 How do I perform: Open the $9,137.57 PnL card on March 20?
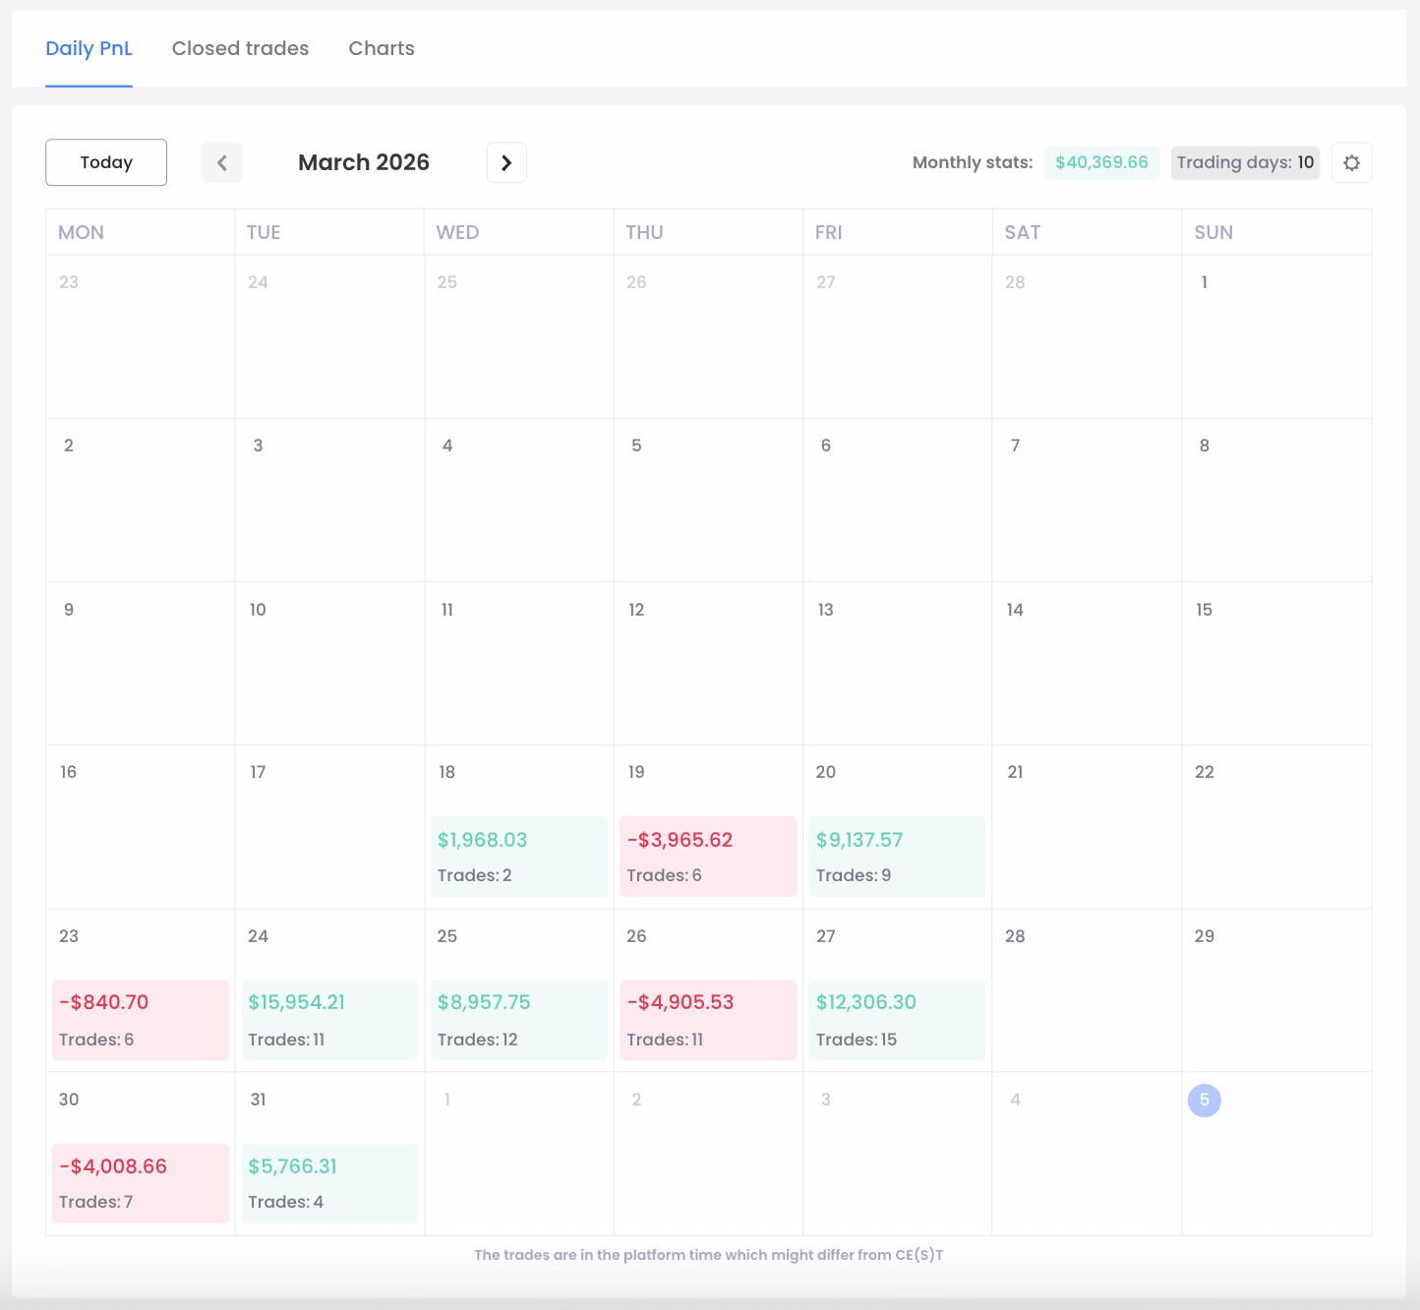(x=897, y=857)
